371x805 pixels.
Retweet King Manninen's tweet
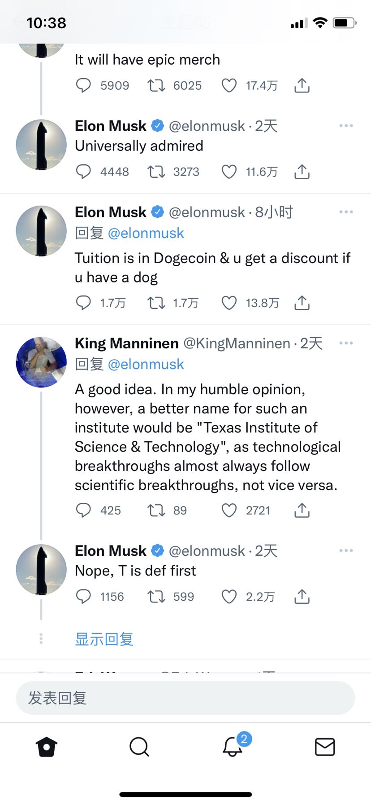156,510
